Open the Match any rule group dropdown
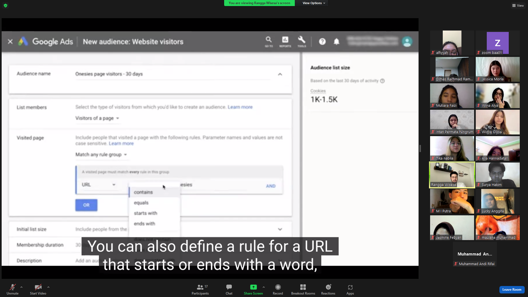The width and height of the screenshot is (528, 297). click(x=101, y=155)
